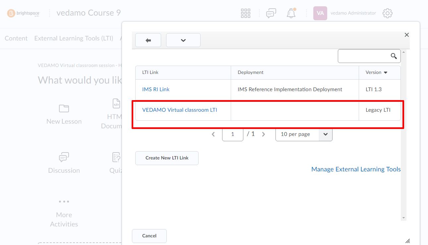Click the page number input field
Screen dimensions: 428x245
coord(233,134)
